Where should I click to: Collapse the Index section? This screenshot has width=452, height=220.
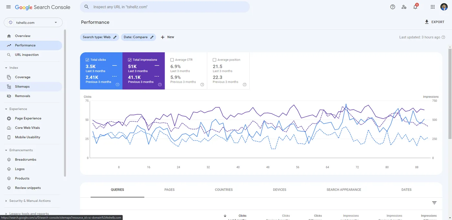coord(6,68)
